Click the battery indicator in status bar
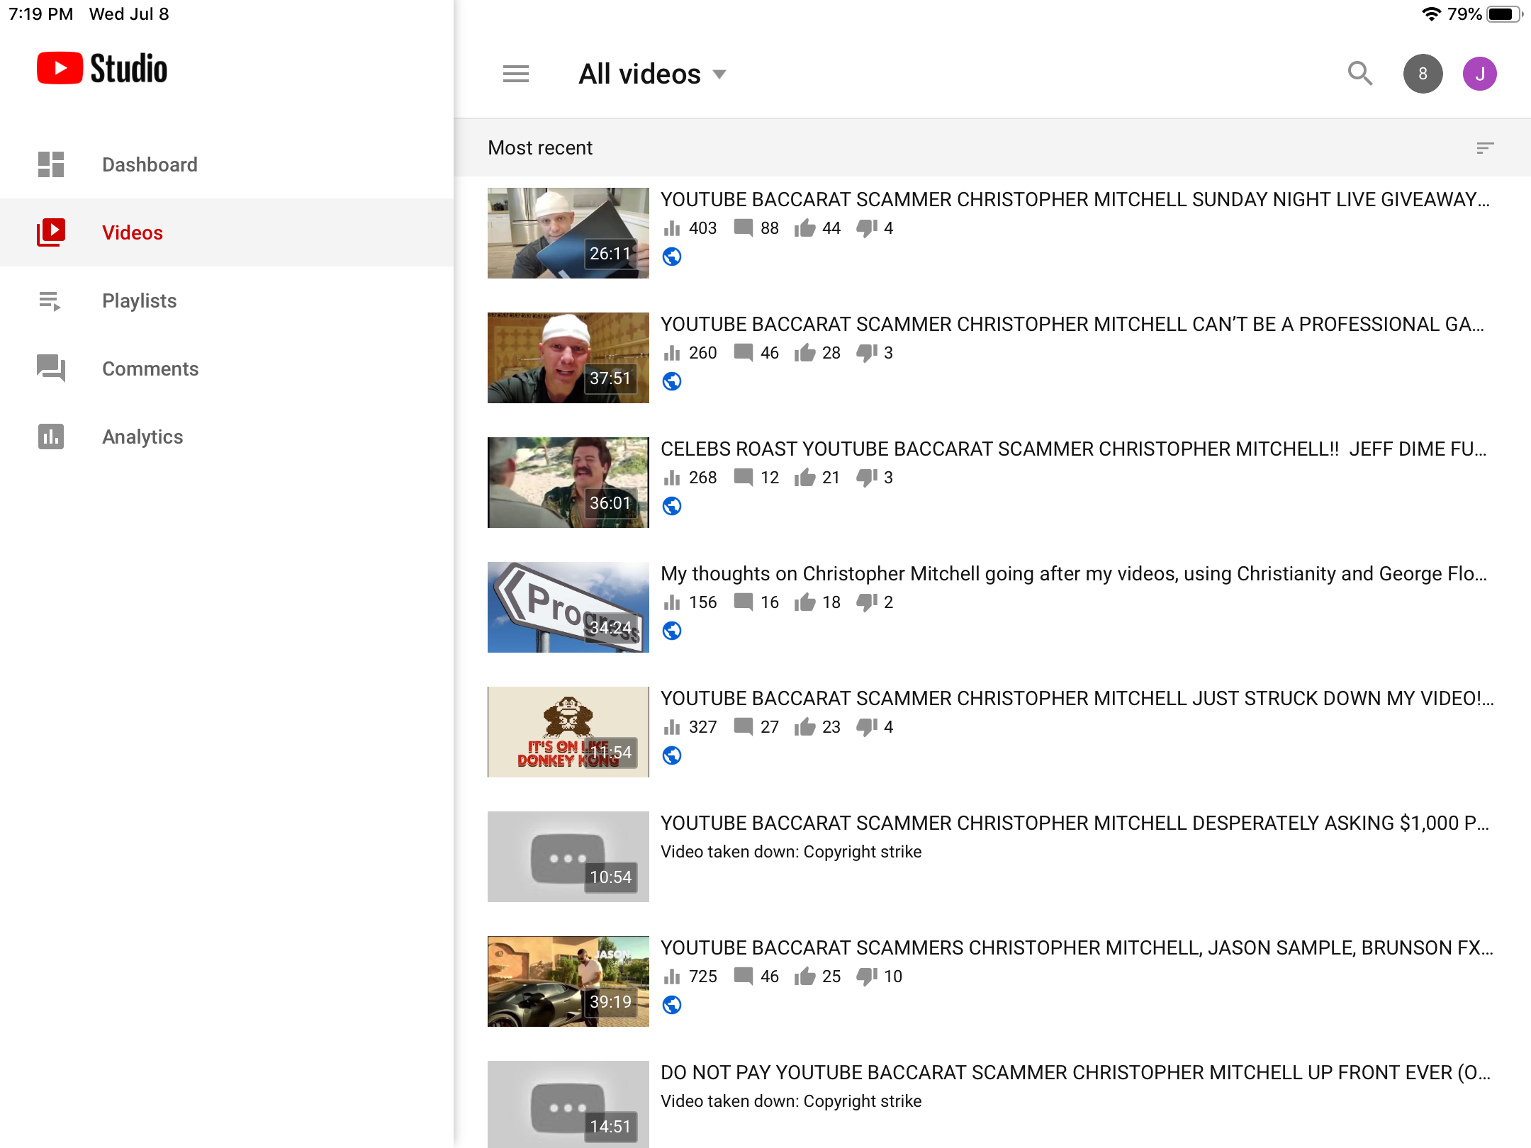1531x1148 pixels. 1505,14
